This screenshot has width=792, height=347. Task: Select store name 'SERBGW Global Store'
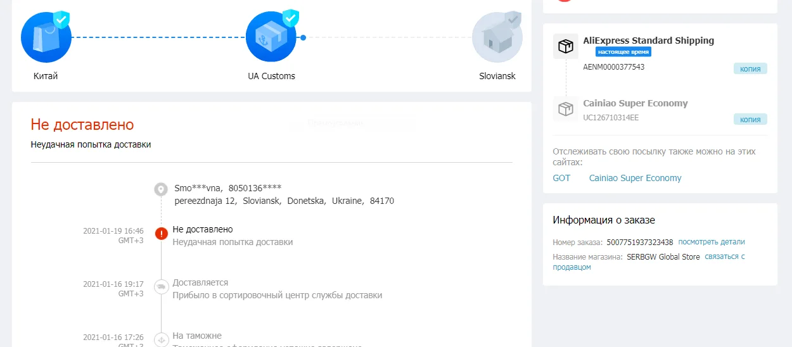point(663,257)
